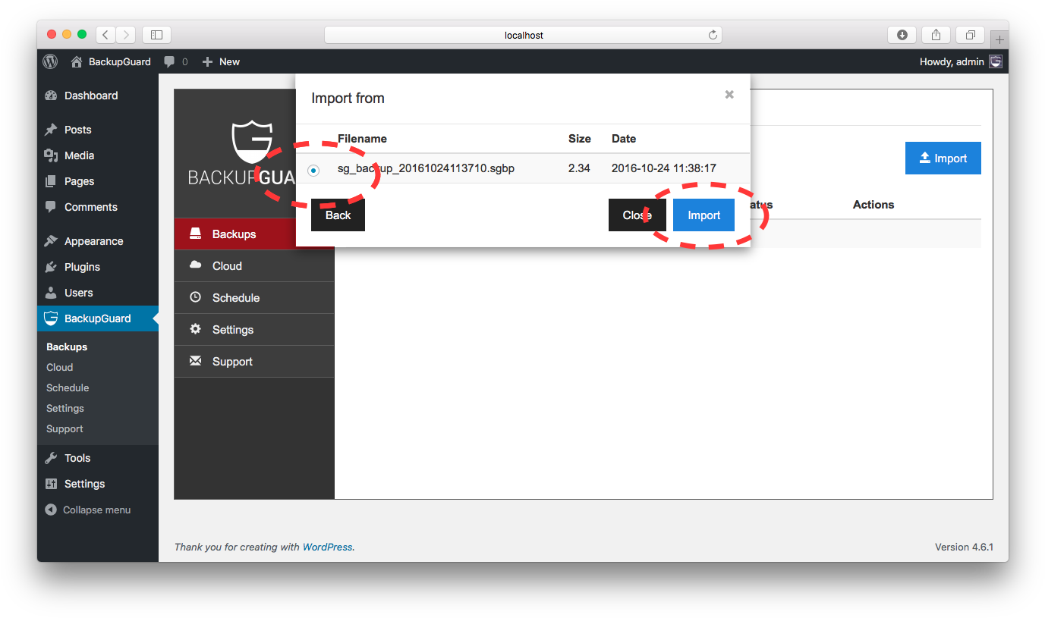The image size is (1045, 618).
Task: Switch to the Schedule tab in BackupGuard panel
Action: [235, 298]
